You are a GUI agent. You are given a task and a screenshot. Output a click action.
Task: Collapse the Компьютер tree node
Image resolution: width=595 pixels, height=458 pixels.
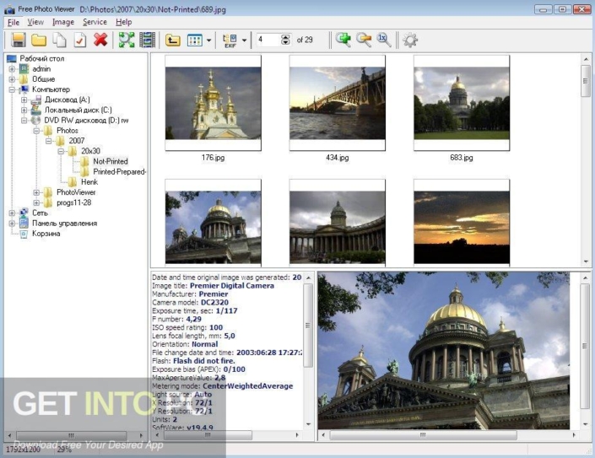point(12,89)
